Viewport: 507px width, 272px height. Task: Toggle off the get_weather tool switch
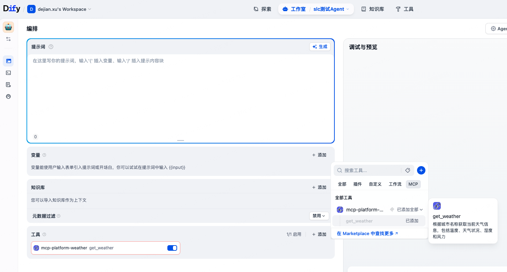click(x=172, y=248)
